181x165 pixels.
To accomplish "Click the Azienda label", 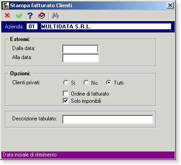I will click(x=14, y=27).
